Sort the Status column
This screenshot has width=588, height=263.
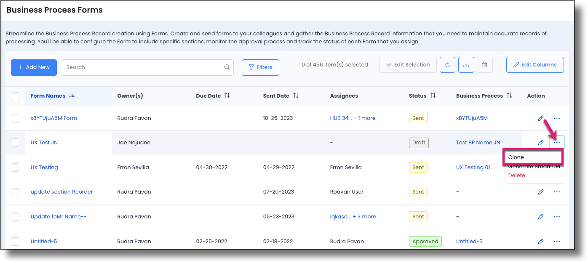click(433, 96)
